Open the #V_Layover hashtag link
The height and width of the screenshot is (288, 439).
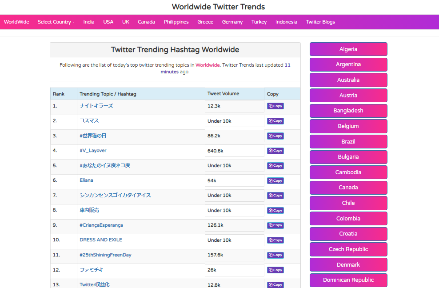[93, 150]
